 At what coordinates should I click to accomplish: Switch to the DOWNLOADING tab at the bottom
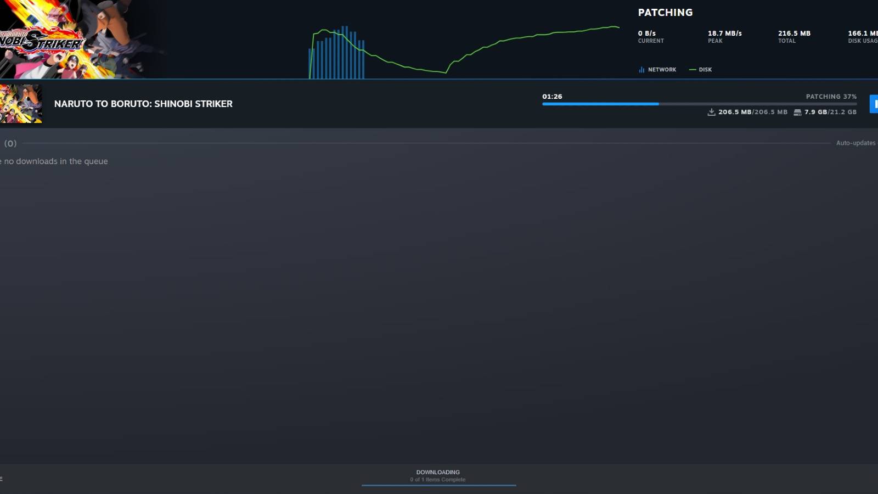437,472
